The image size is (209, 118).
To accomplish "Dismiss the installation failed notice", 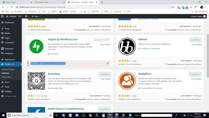I will coord(107,63).
